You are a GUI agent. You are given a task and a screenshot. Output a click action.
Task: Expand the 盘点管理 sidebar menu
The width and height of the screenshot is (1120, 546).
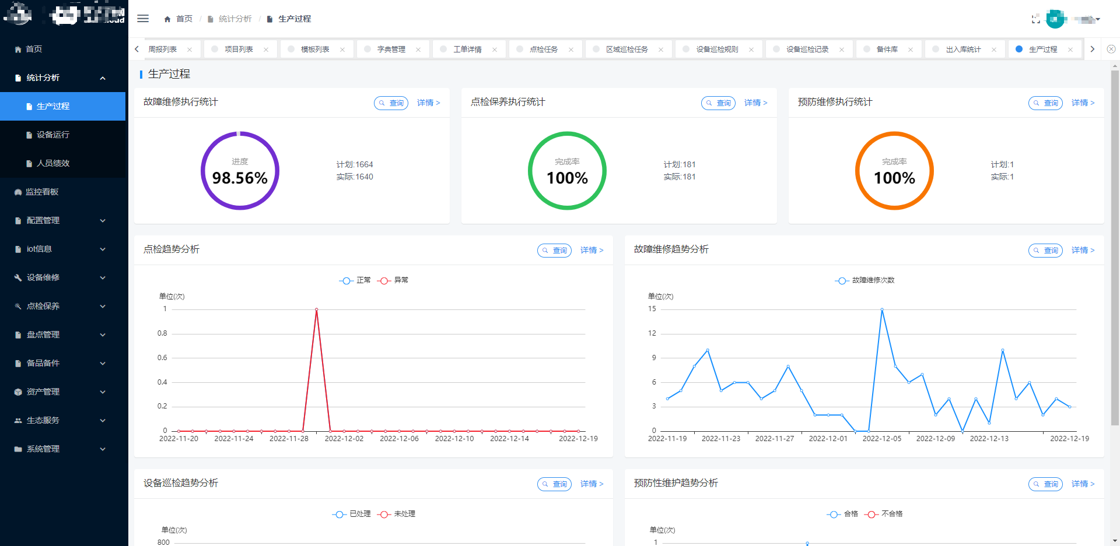click(63, 334)
